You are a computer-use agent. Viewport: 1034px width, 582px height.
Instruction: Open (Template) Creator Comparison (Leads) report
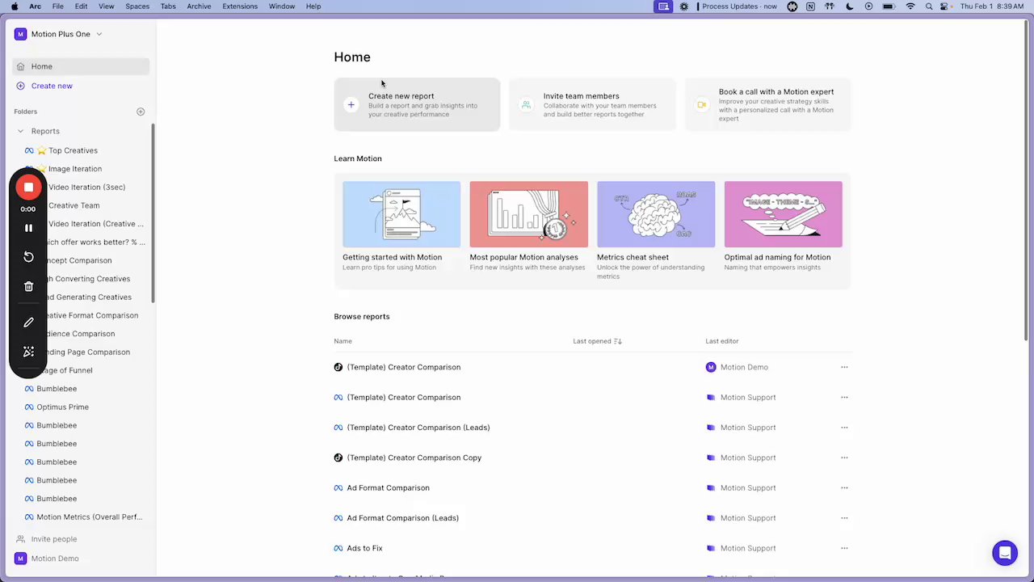(418, 428)
